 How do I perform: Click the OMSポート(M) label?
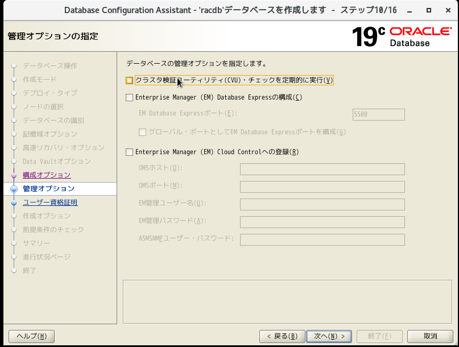pos(161,185)
